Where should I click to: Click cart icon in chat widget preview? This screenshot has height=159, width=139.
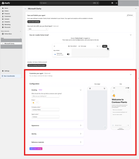tap(104, 88)
